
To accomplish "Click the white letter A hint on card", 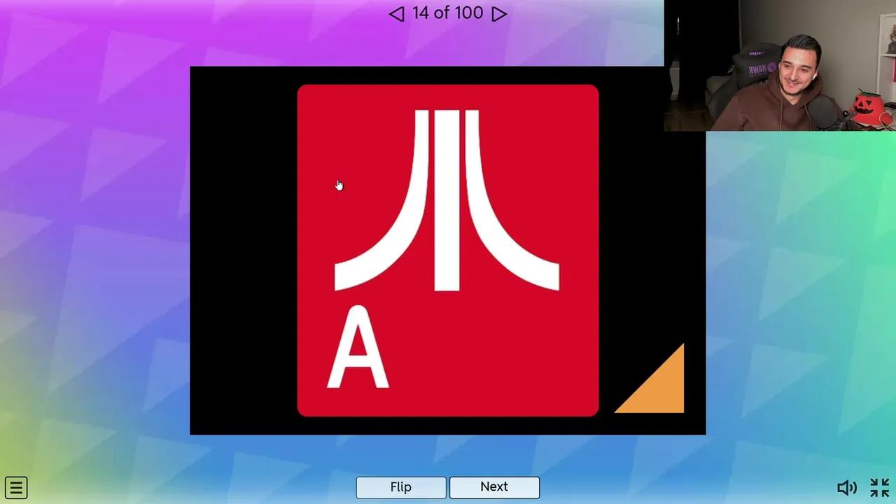I will [x=358, y=347].
